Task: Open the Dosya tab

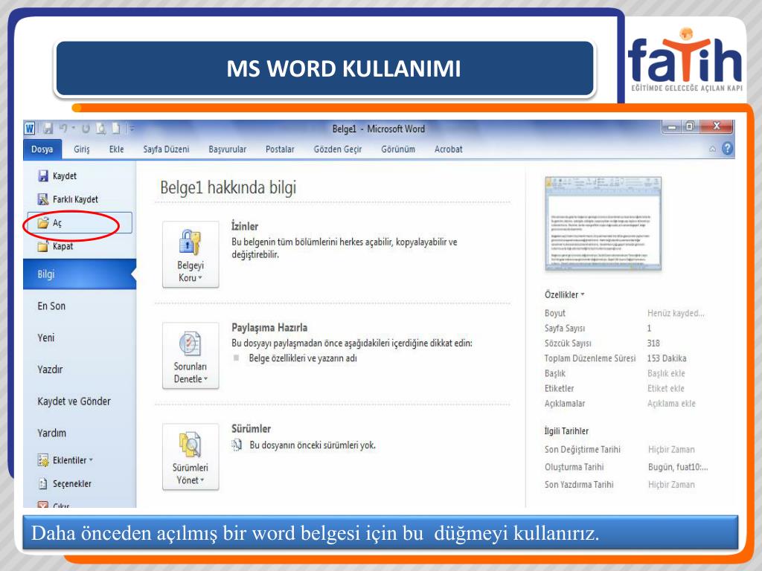Action: tap(42, 149)
